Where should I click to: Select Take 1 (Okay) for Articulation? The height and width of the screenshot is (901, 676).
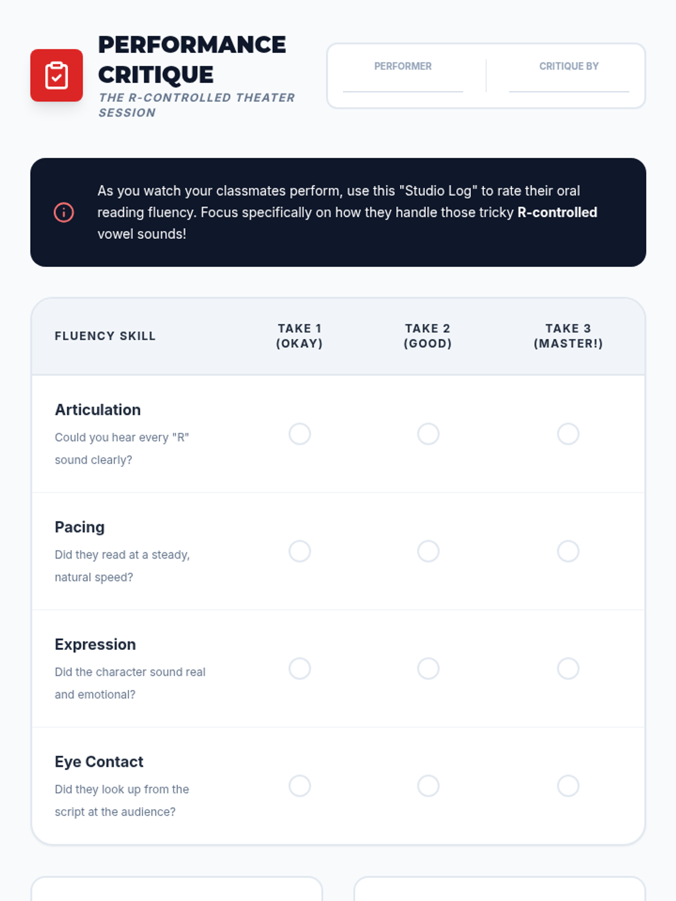point(300,434)
